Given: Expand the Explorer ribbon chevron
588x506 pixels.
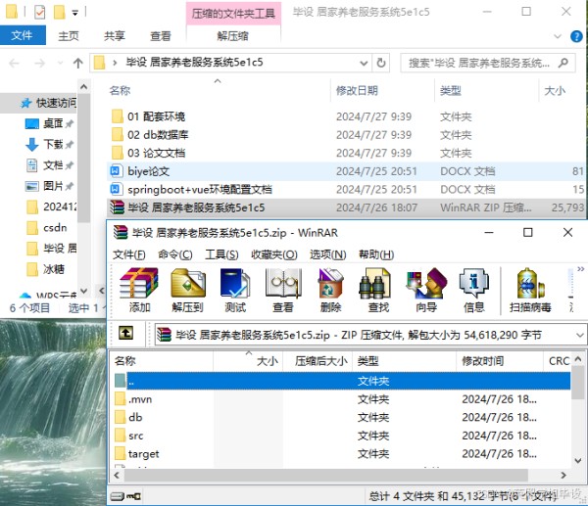Looking at the screenshot, I should pyautogui.click(x=558, y=36).
